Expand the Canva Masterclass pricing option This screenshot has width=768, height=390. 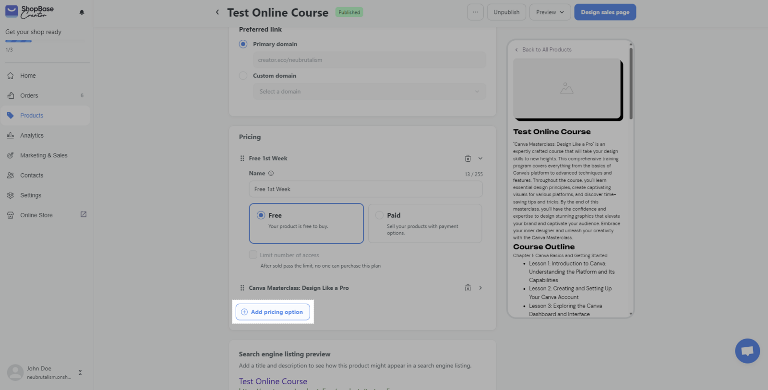pyautogui.click(x=480, y=288)
